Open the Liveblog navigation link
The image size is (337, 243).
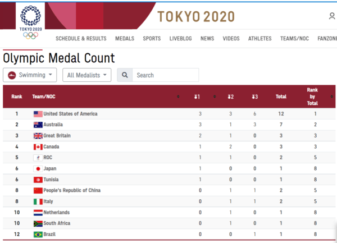pyautogui.click(x=180, y=39)
